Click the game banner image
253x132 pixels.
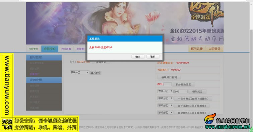point(125,23)
